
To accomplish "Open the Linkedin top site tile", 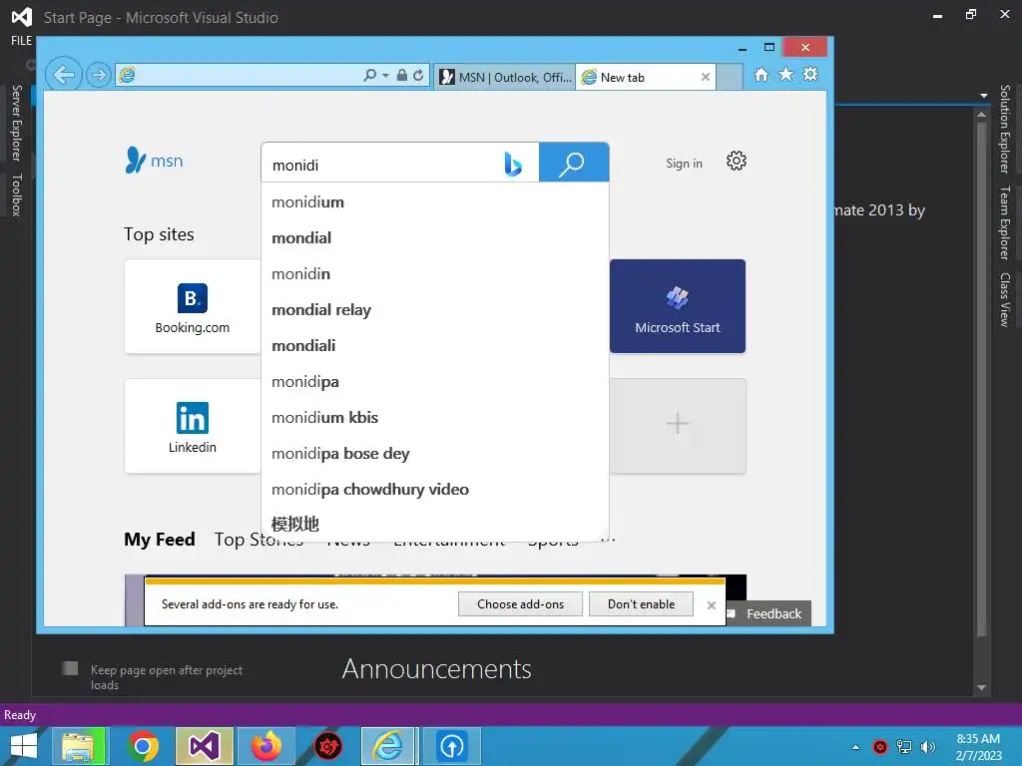I will point(193,426).
